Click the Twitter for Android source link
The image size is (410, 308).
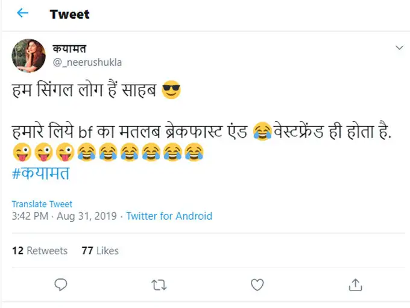(x=169, y=216)
